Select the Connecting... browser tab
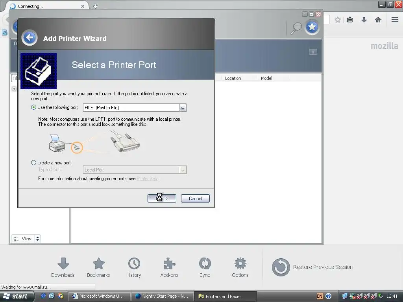403x302 pixels. click(46, 6)
